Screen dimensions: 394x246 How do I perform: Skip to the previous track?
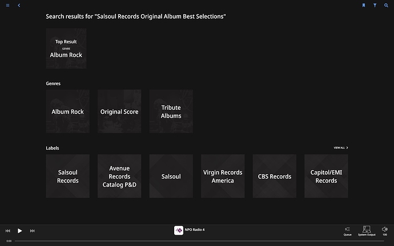(x=8, y=231)
